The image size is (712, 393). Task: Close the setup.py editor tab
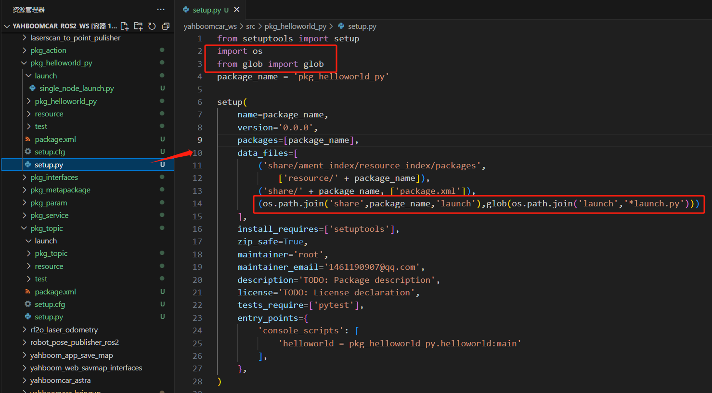coord(237,10)
